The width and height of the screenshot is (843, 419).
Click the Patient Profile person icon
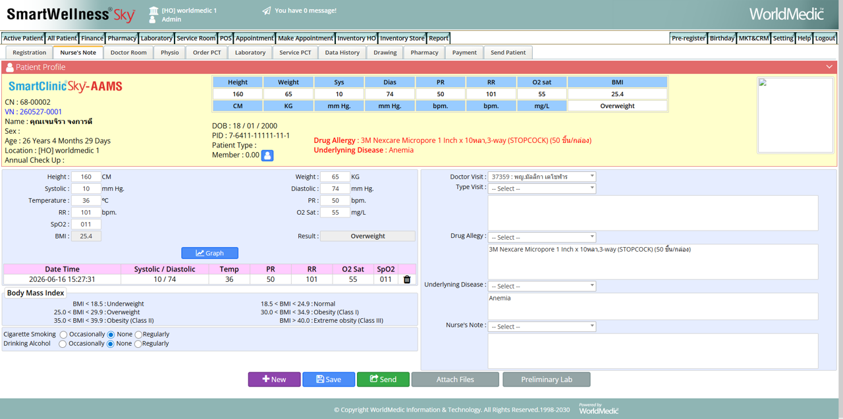[x=9, y=67]
